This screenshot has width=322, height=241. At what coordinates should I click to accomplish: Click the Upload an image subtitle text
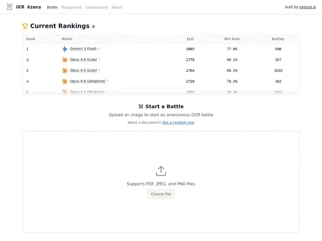pos(161,115)
